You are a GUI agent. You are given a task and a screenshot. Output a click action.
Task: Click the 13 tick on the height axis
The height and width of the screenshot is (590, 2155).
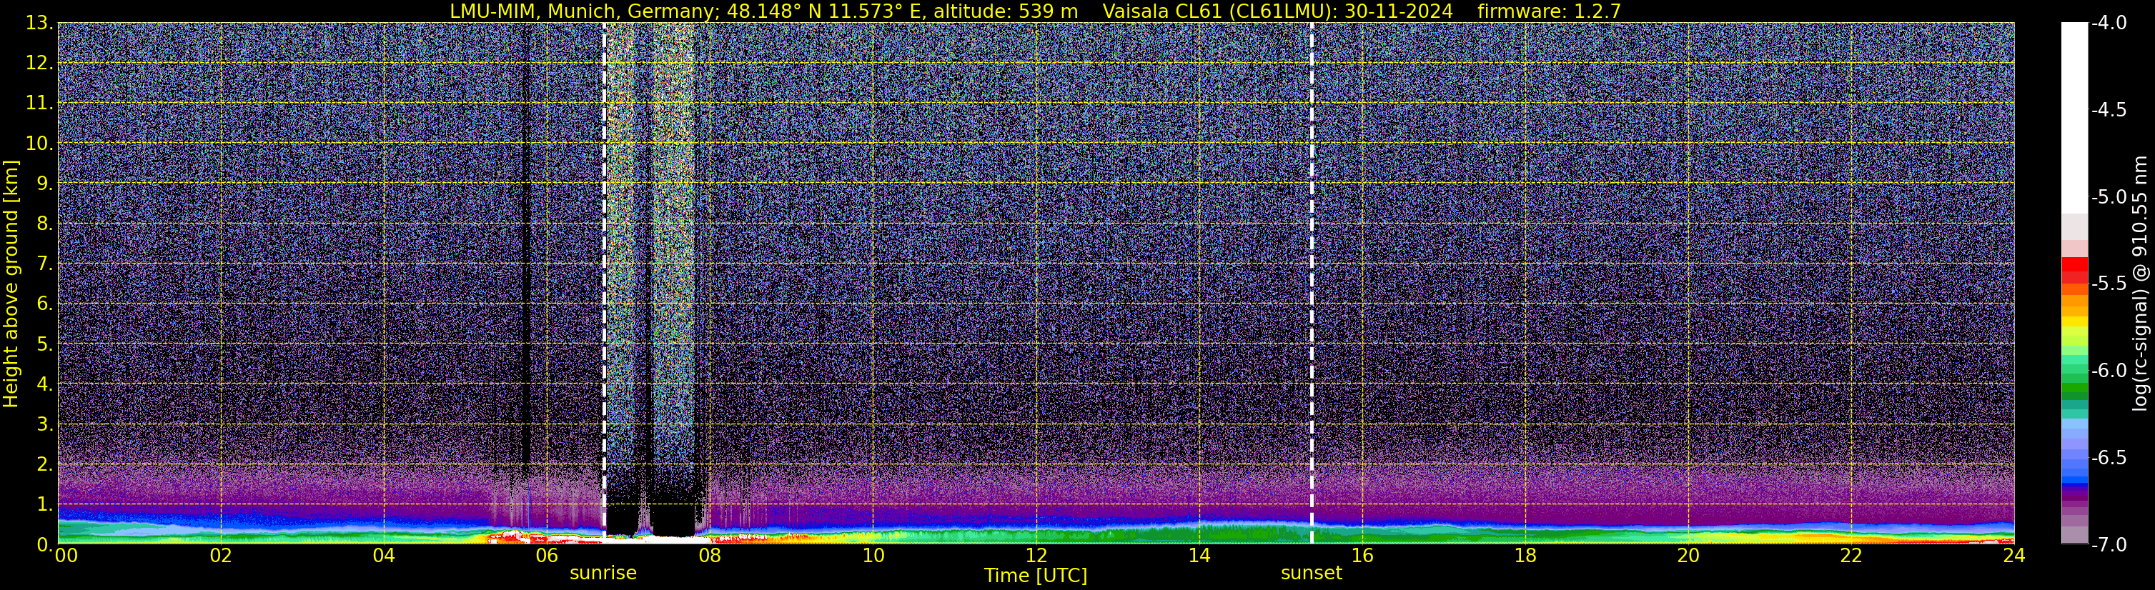click(x=39, y=24)
